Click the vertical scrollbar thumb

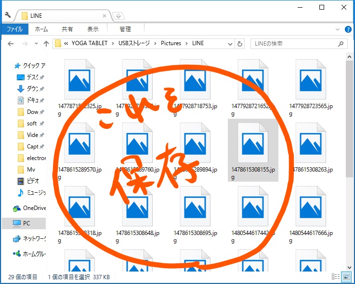349,119
